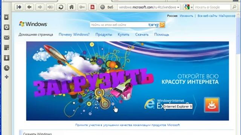The image size is (241, 135).
Task: Click the Изменить region link
Action: tap(186, 16)
